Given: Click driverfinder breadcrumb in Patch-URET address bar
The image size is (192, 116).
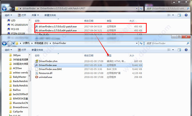Looking at the screenshot, I should [29, 9].
